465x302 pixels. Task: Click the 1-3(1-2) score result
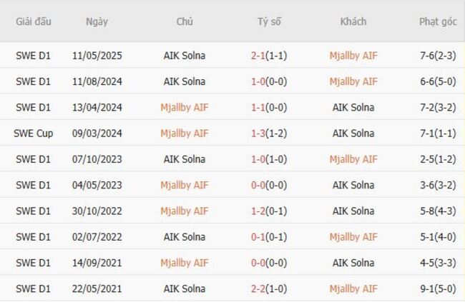pyautogui.click(x=269, y=134)
